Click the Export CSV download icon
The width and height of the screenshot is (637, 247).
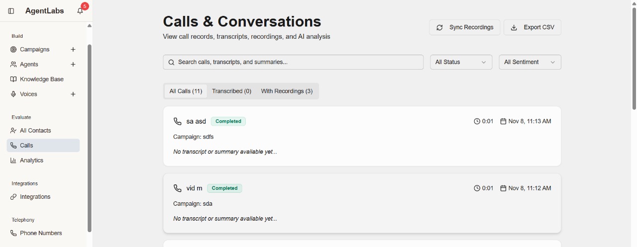pyautogui.click(x=514, y=28)
